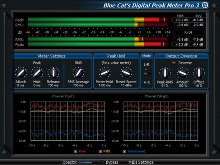The height and width of the screenshot is (165, 220).
Task: Click the Offset knob
Action: click(x=199, y=73)
